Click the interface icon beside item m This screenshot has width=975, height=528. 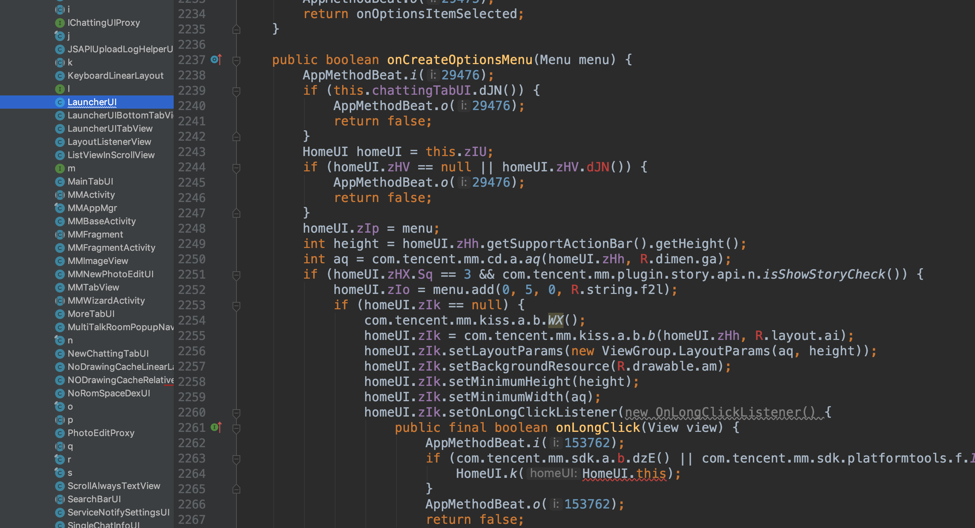pos(60,168)
